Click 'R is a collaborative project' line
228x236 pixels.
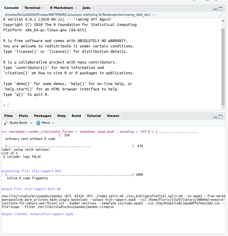[x=60, y=62]
